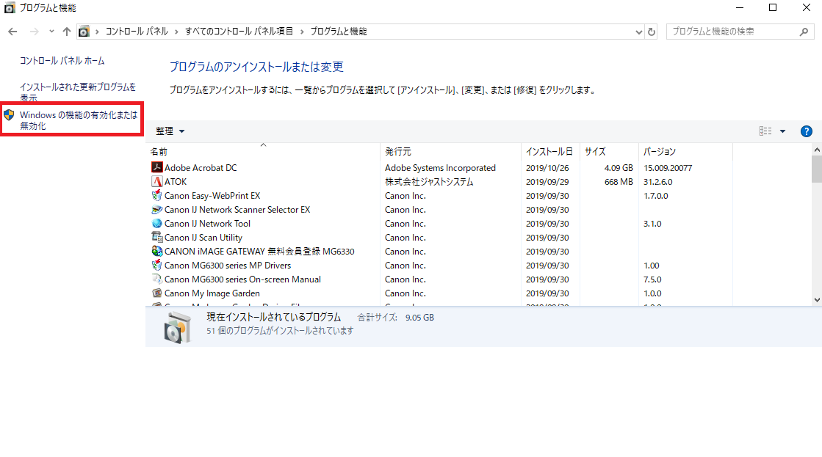The height and width of the screenshot is (457, 822).
Task: Select the ATOK entry name
Action: (x=176, y=182)
